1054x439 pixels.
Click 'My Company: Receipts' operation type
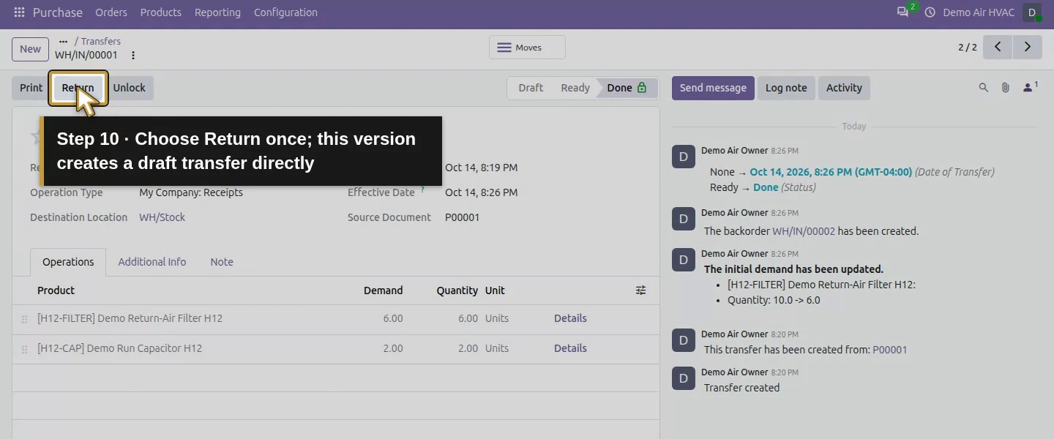coord(191,192)
